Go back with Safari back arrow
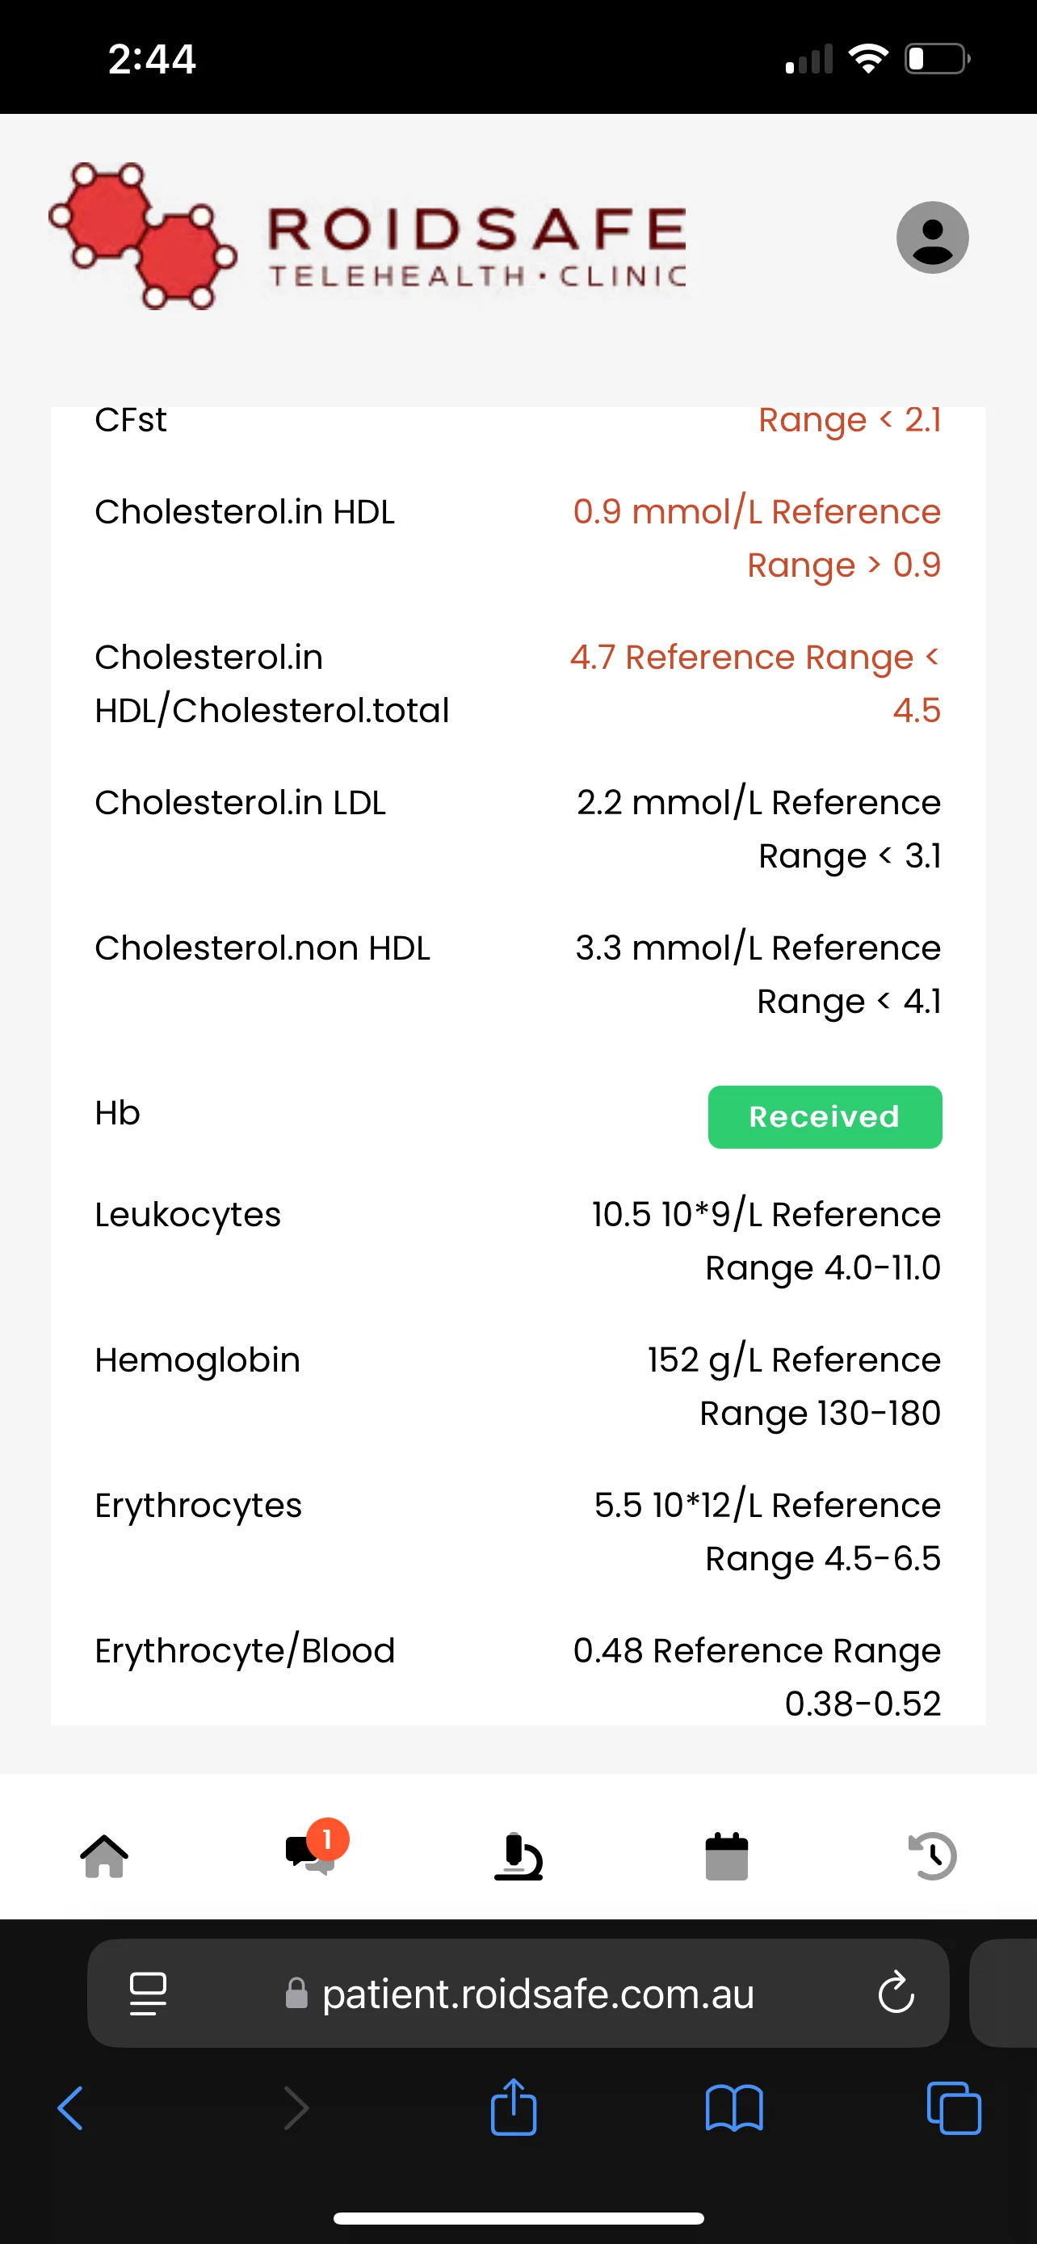Viewport: 1037px width, 2244px height. coord(70,2109)
